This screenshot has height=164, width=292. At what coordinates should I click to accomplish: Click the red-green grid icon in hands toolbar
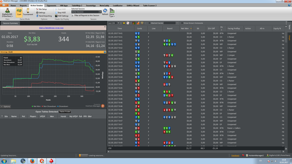134,23
